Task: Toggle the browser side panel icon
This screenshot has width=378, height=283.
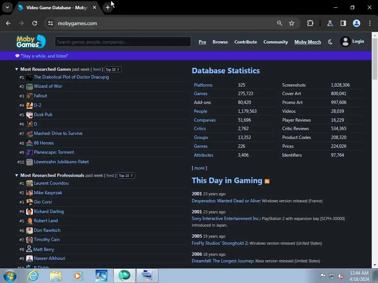Action: pos(343,23)
